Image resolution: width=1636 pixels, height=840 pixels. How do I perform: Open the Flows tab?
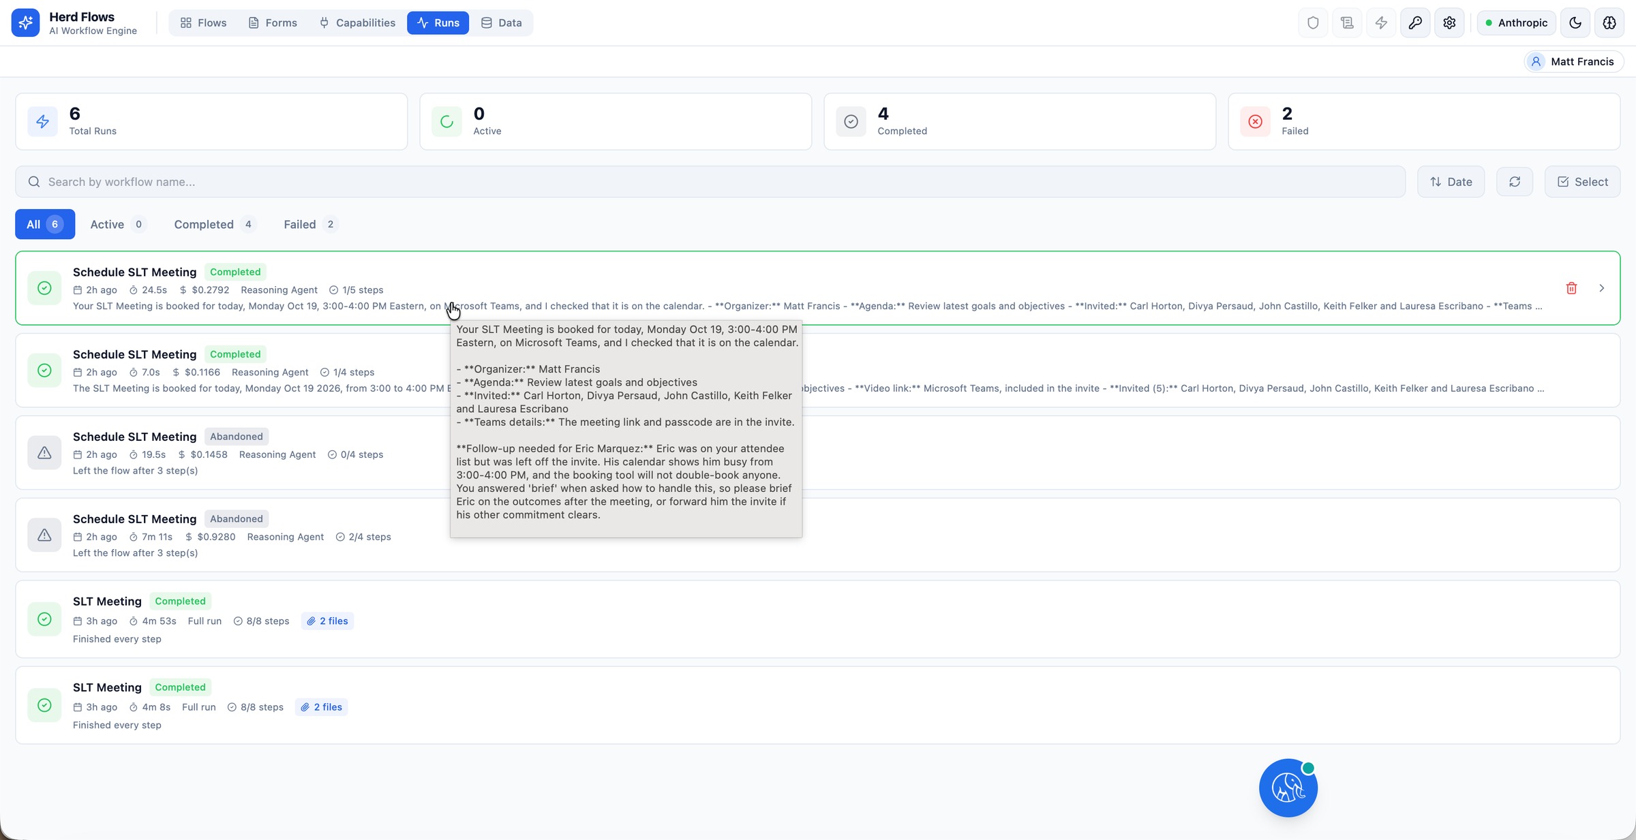203,22
